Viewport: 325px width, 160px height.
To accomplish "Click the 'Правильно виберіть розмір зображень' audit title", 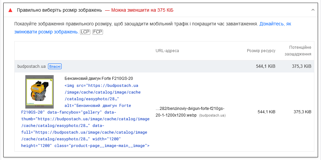I will 59,10.
